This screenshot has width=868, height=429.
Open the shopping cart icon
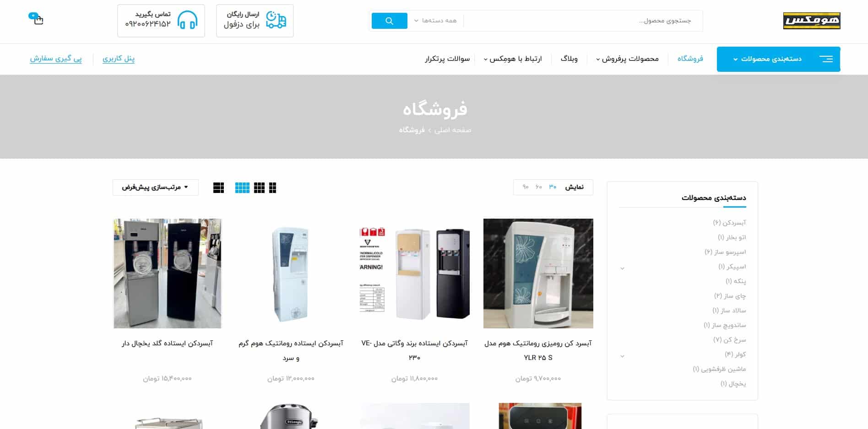point(37,19)
